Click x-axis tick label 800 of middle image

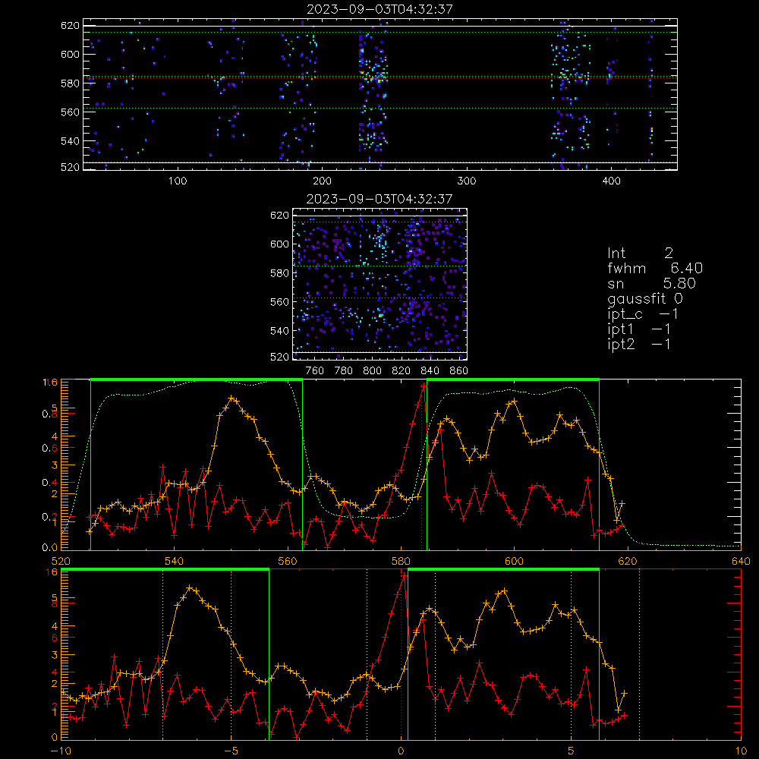(x=372, y=371)
